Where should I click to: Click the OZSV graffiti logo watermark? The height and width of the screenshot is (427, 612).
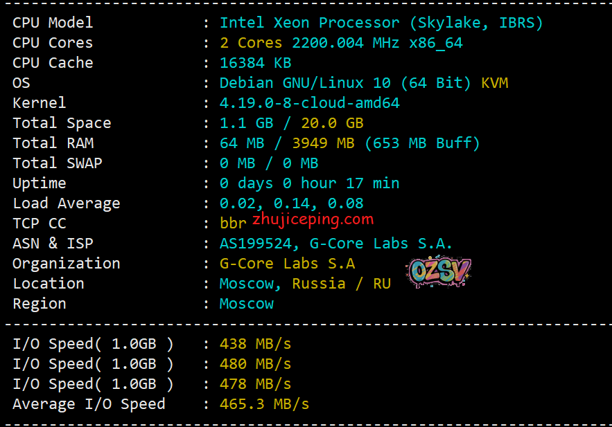440,272
